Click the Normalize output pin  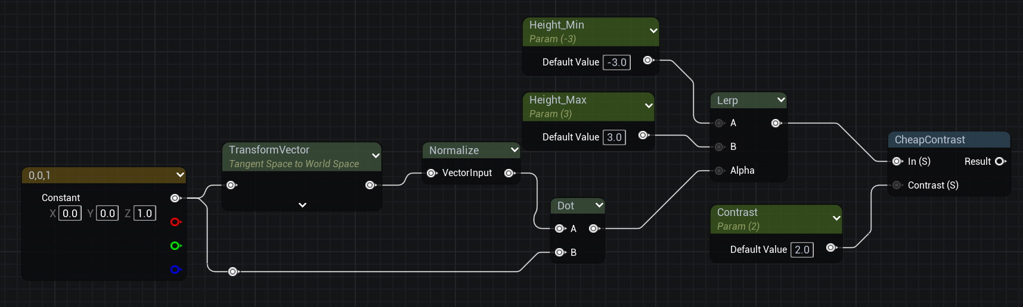(509, 173)
